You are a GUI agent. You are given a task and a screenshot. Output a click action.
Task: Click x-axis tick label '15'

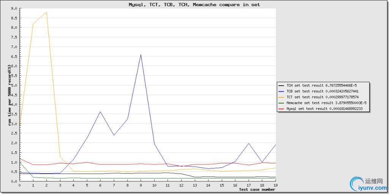coord(221,185)
